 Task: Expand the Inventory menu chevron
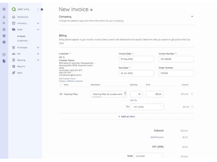click(x=38, y=23)
